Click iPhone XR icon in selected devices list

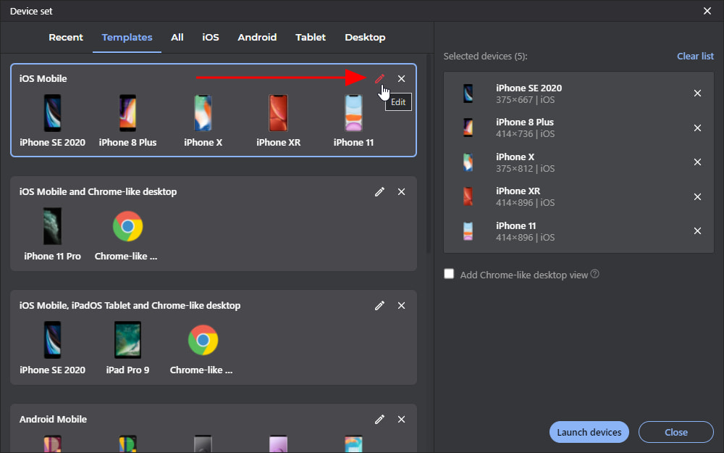tap(468, 197)
